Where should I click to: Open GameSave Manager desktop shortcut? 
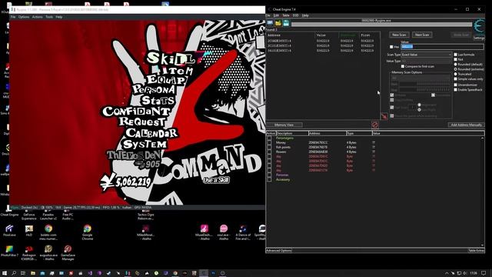pos(68,252)
